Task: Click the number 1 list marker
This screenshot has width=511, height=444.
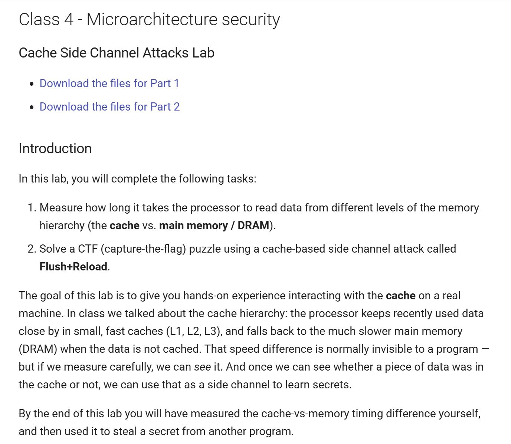Action: pos(32,208)
